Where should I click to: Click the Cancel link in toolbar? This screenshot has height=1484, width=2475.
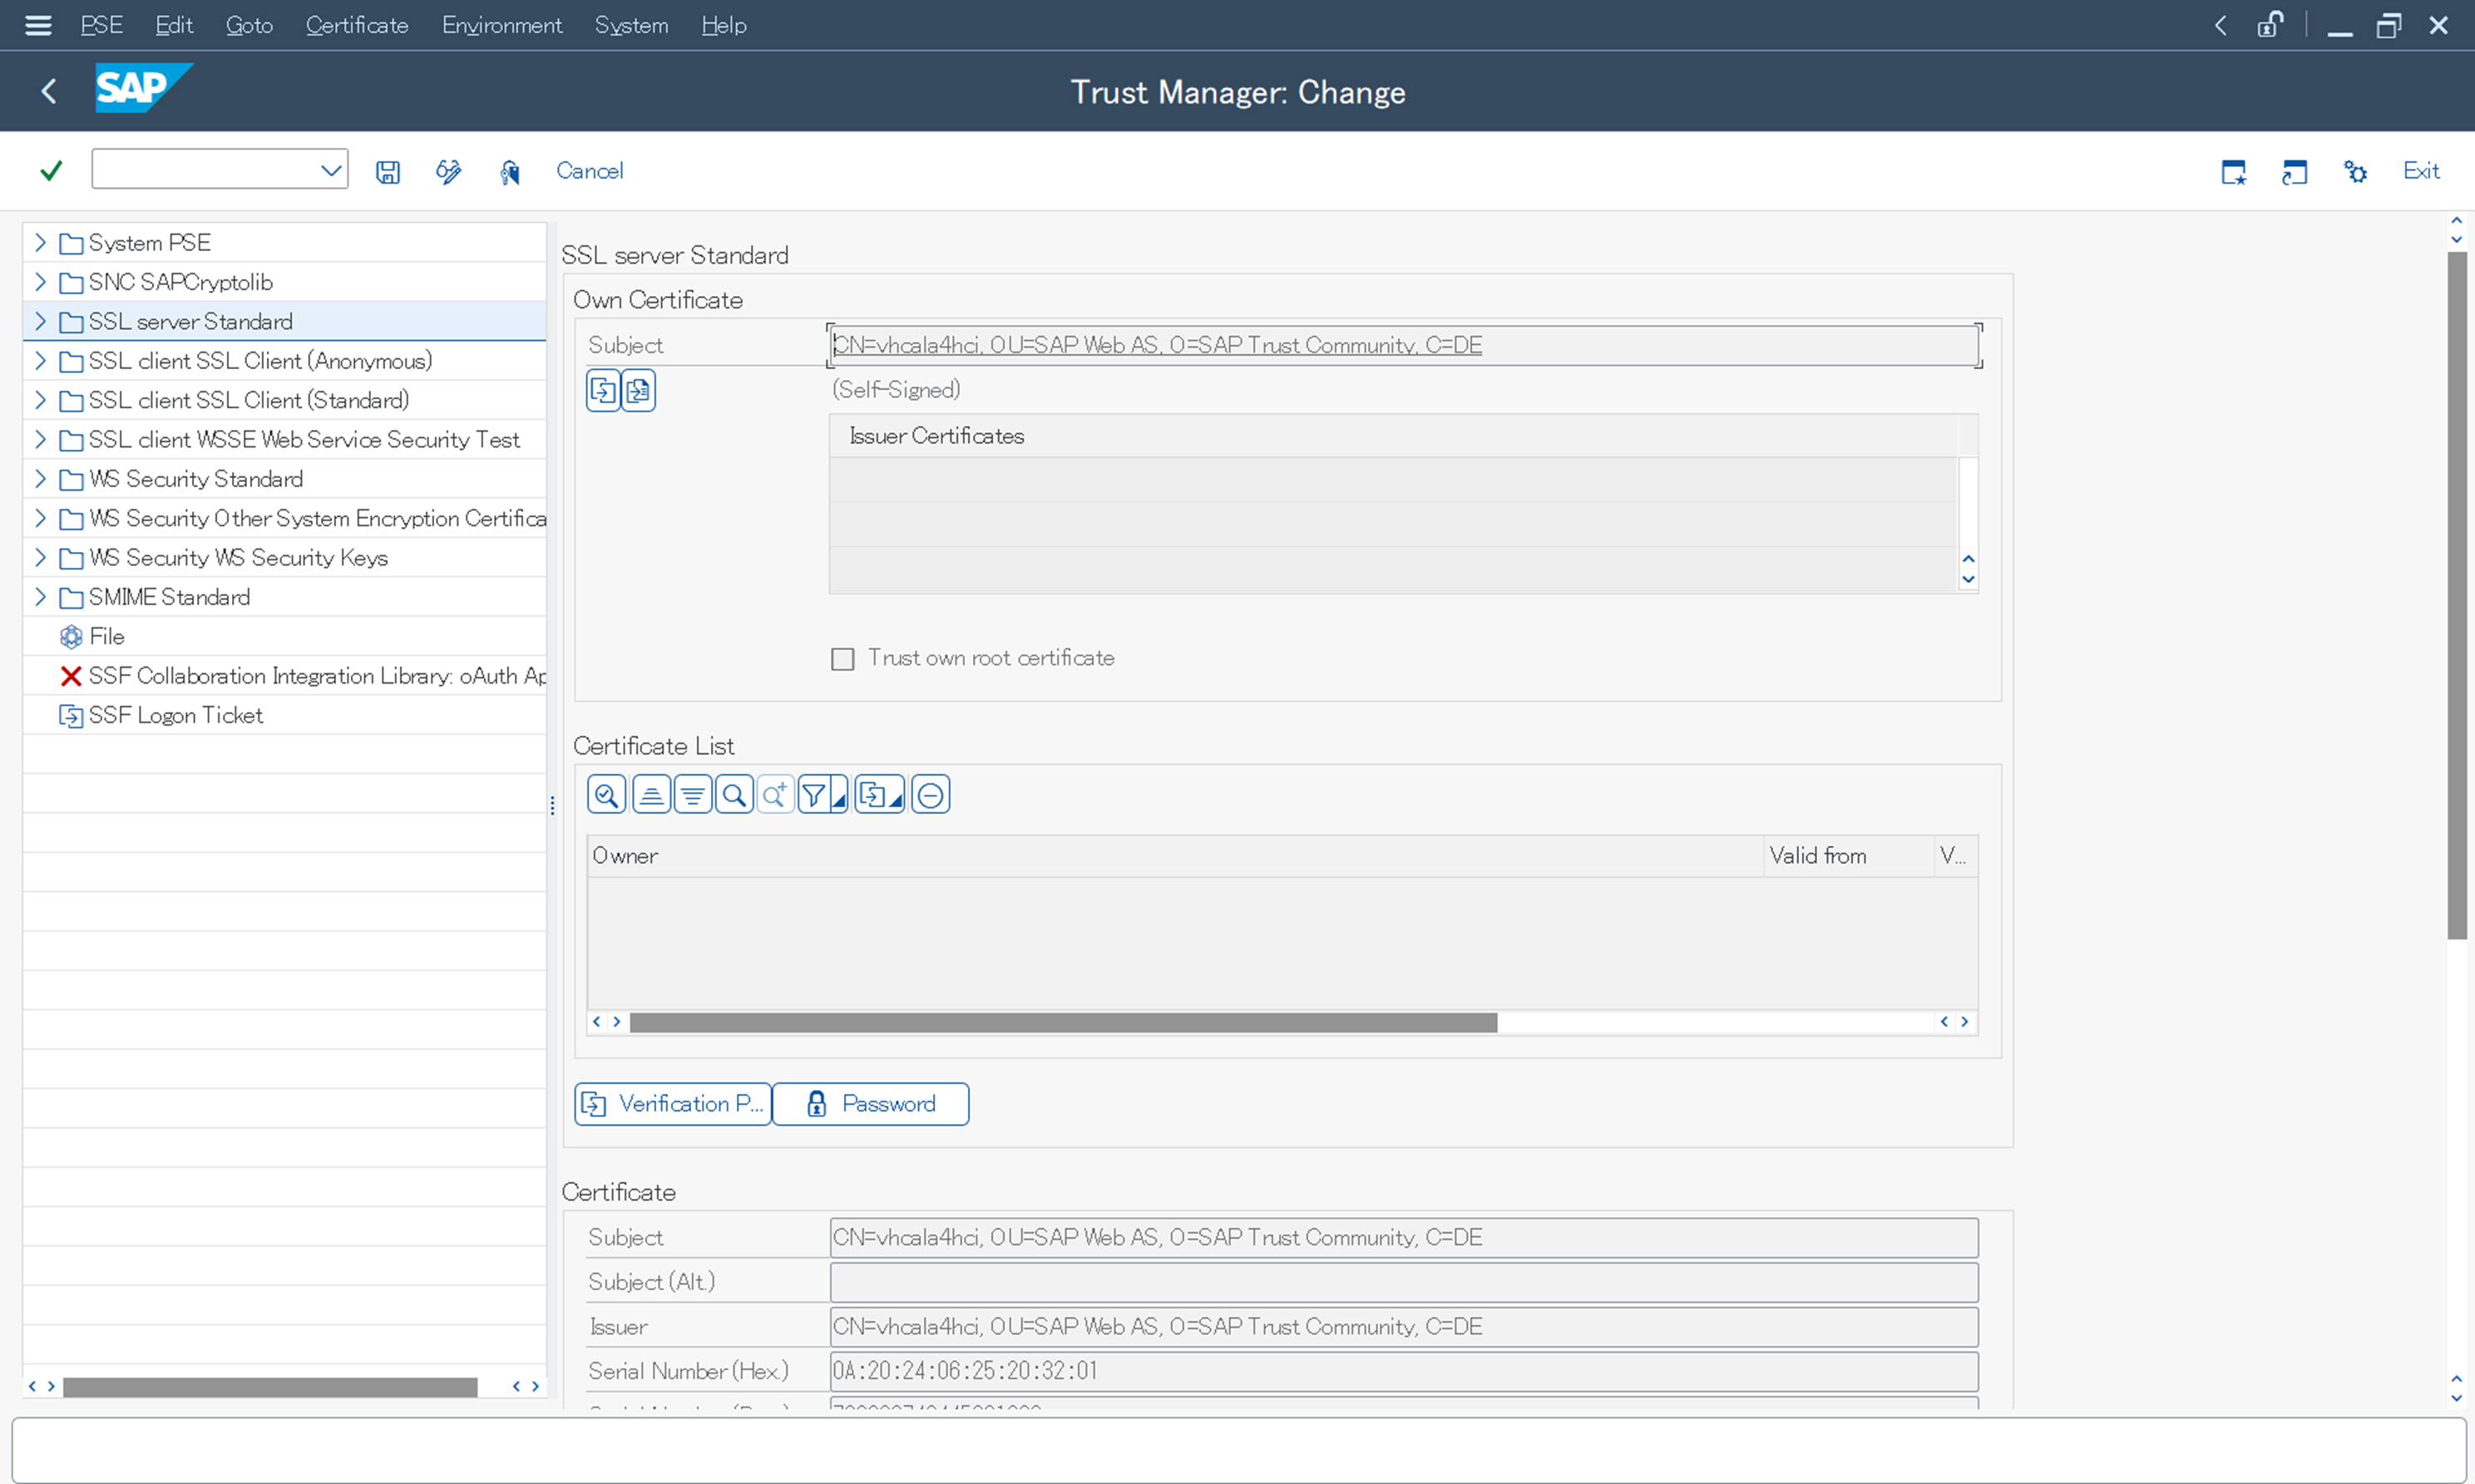point(590,171)
